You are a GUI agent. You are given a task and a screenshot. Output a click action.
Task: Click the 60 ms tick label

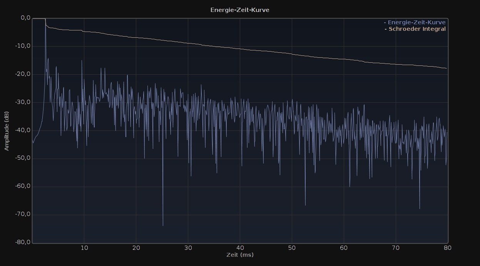tap(344, 248)
